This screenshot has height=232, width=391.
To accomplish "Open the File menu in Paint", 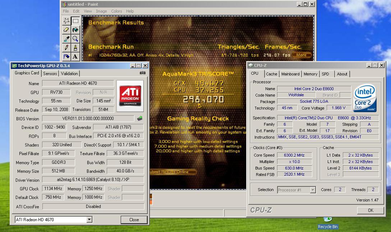I will [x=66, y=11].
